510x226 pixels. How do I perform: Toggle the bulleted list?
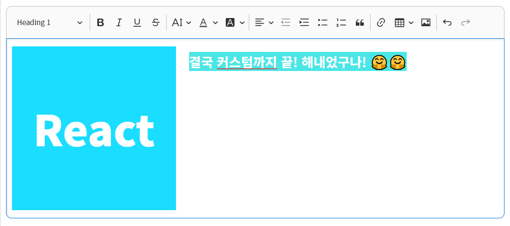(x=323, y=22)
